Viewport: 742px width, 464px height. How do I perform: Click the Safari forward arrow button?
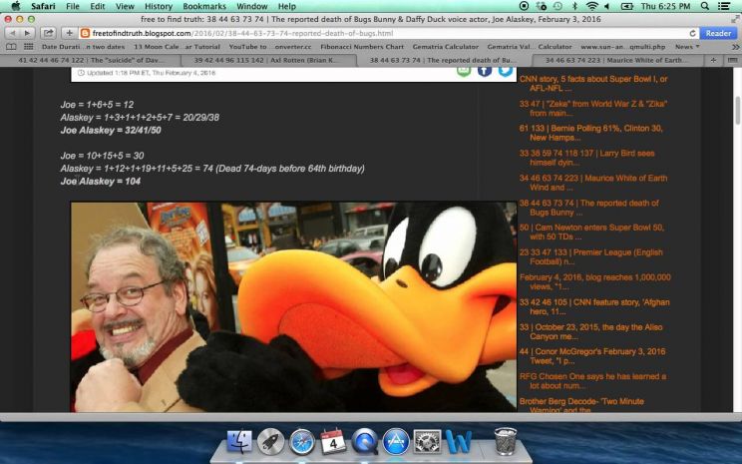(x=28, y=33)
